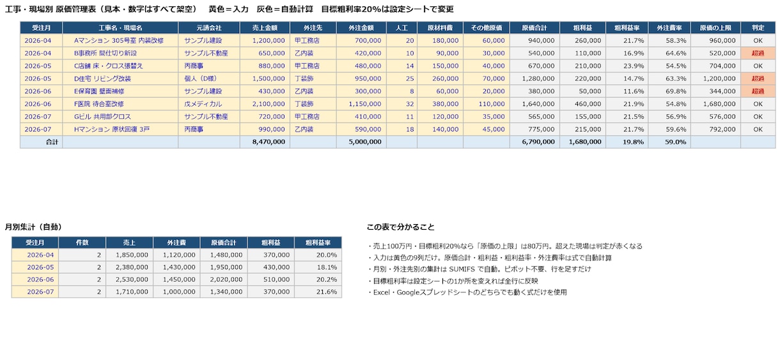Image resolution: width=780 pixels, height=362 pixels.
Task: Select the note about Excel・Googleスプレッドシート
Action: click(467, 292)
